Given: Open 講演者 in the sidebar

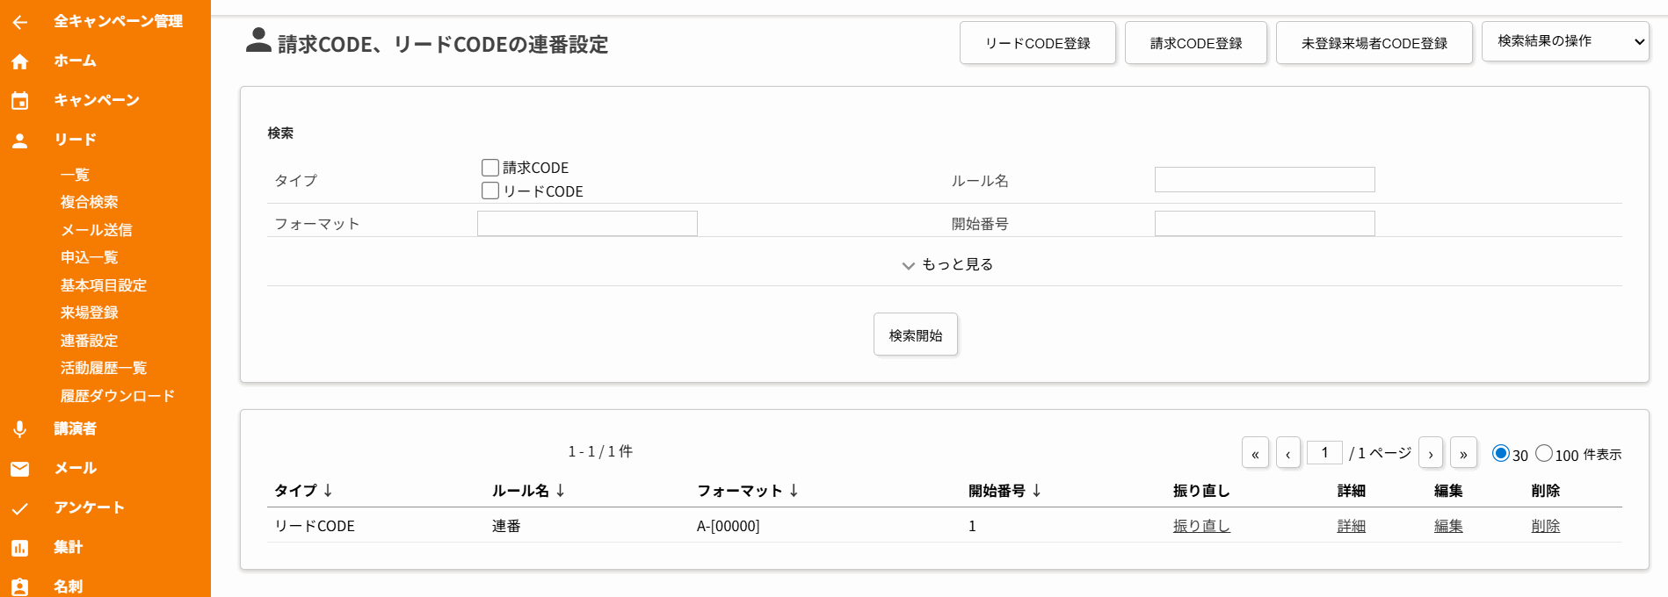Looking at the screenshot, I should (x=75, y=428).
